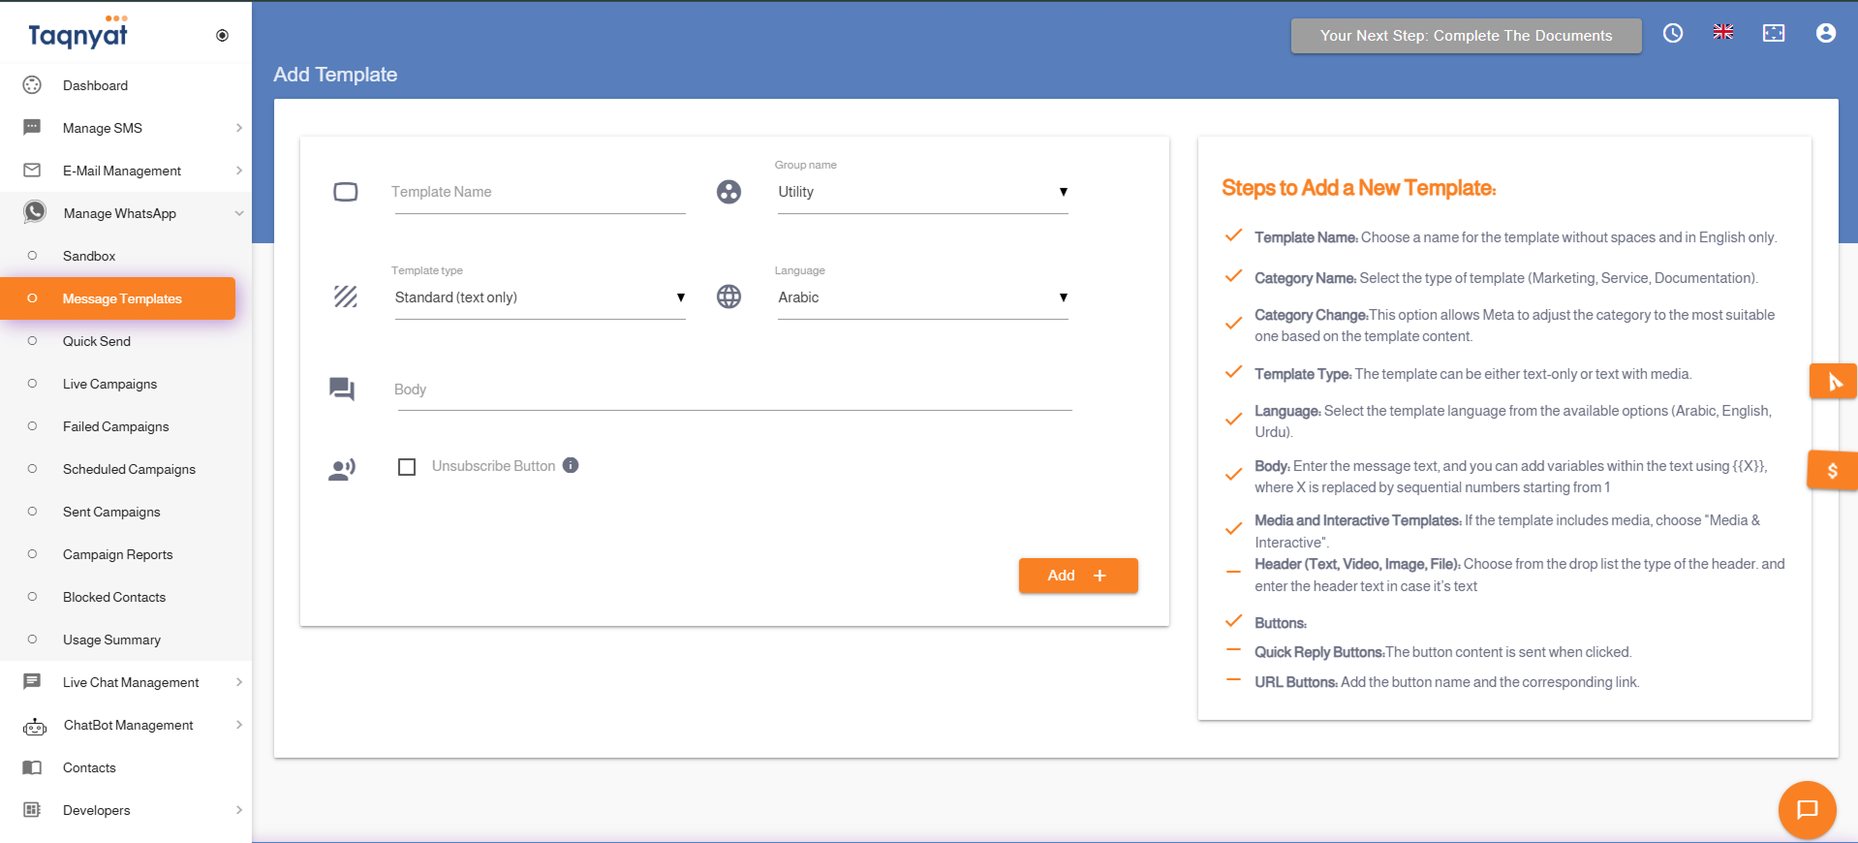The width and height of the screenshot is (1858, 843).
Task: Expand the Live Chat Management chevron
Action: (x=238, y=682)
